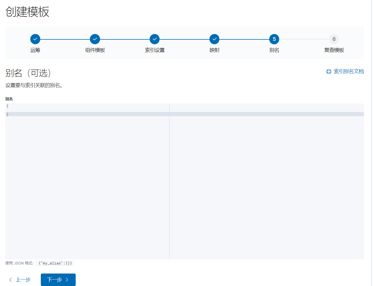
Task: Go to completed step 映射 circle
Action: click(x=215, y=39)
